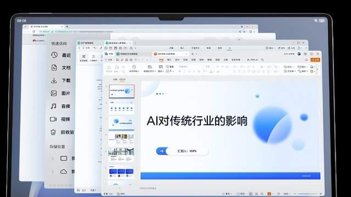The height and width of the screenshot is (197, 351).
Task: Open 文档 (Documents) in file manager sidebar
Action: pos(61,67)
